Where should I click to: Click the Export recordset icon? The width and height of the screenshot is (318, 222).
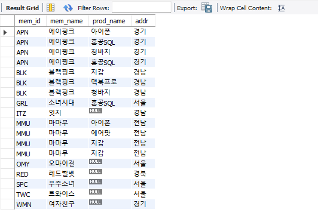click(207, 8)
